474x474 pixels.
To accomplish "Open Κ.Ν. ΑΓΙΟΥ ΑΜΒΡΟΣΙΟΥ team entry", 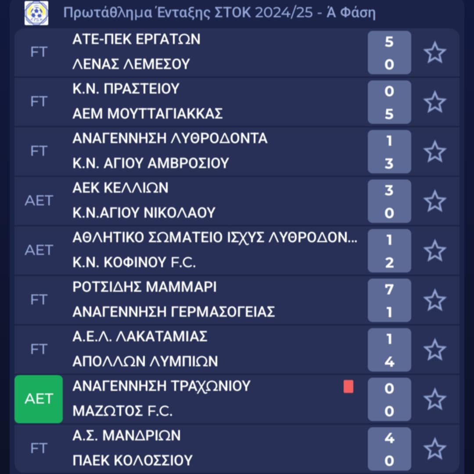I will click(151, 164).
